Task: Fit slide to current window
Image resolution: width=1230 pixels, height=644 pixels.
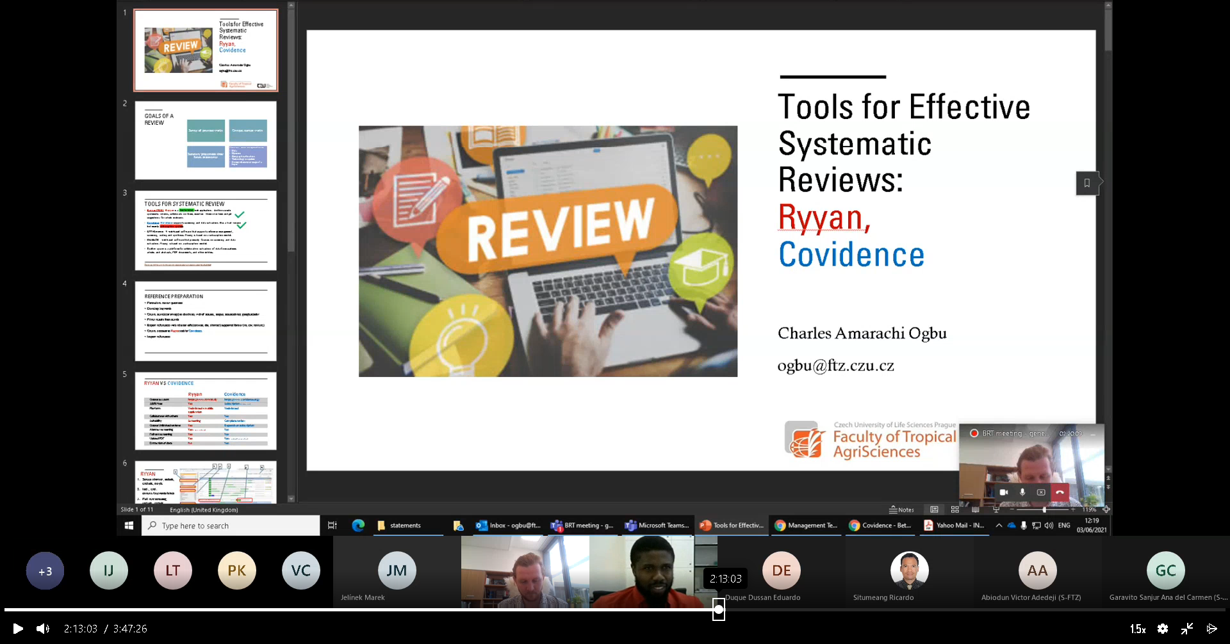Action: click(x=1106, y=510)
